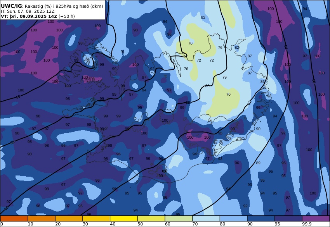This screenshot has height=227, width=330.
Task: Click the '95' legend scale label
Action: (277, 224)
